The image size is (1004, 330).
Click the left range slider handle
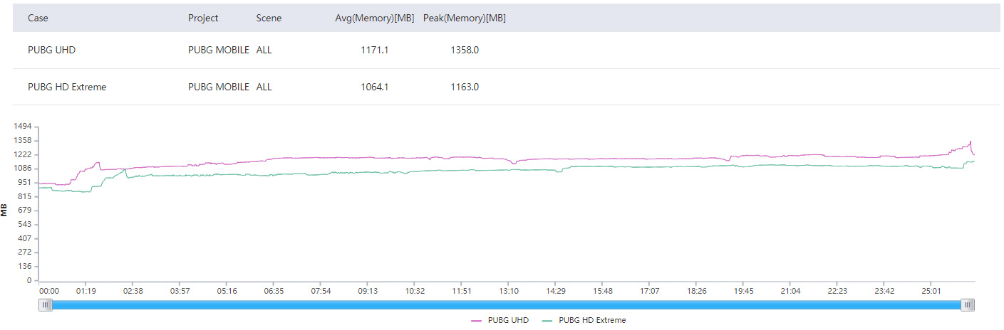tap(46, 305)
